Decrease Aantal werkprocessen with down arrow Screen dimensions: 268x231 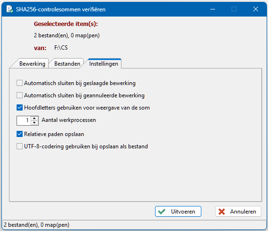[35, 123]
